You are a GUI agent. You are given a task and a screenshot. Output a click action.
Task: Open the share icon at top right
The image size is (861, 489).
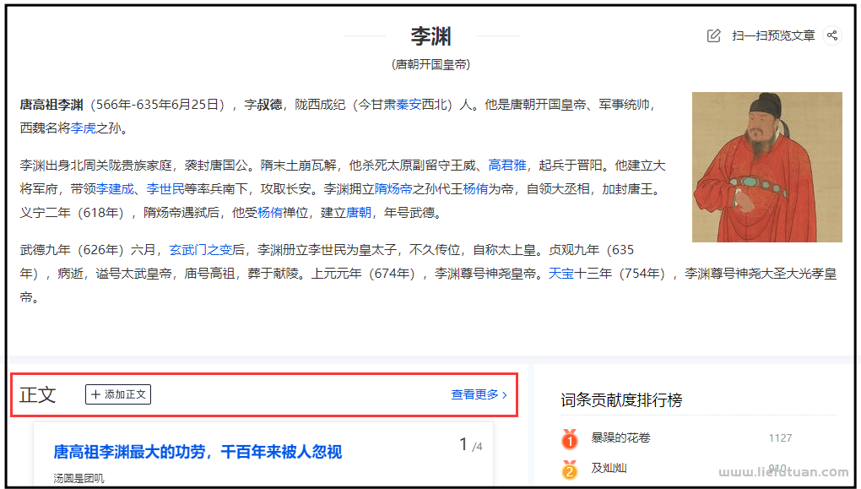point(833,35)
